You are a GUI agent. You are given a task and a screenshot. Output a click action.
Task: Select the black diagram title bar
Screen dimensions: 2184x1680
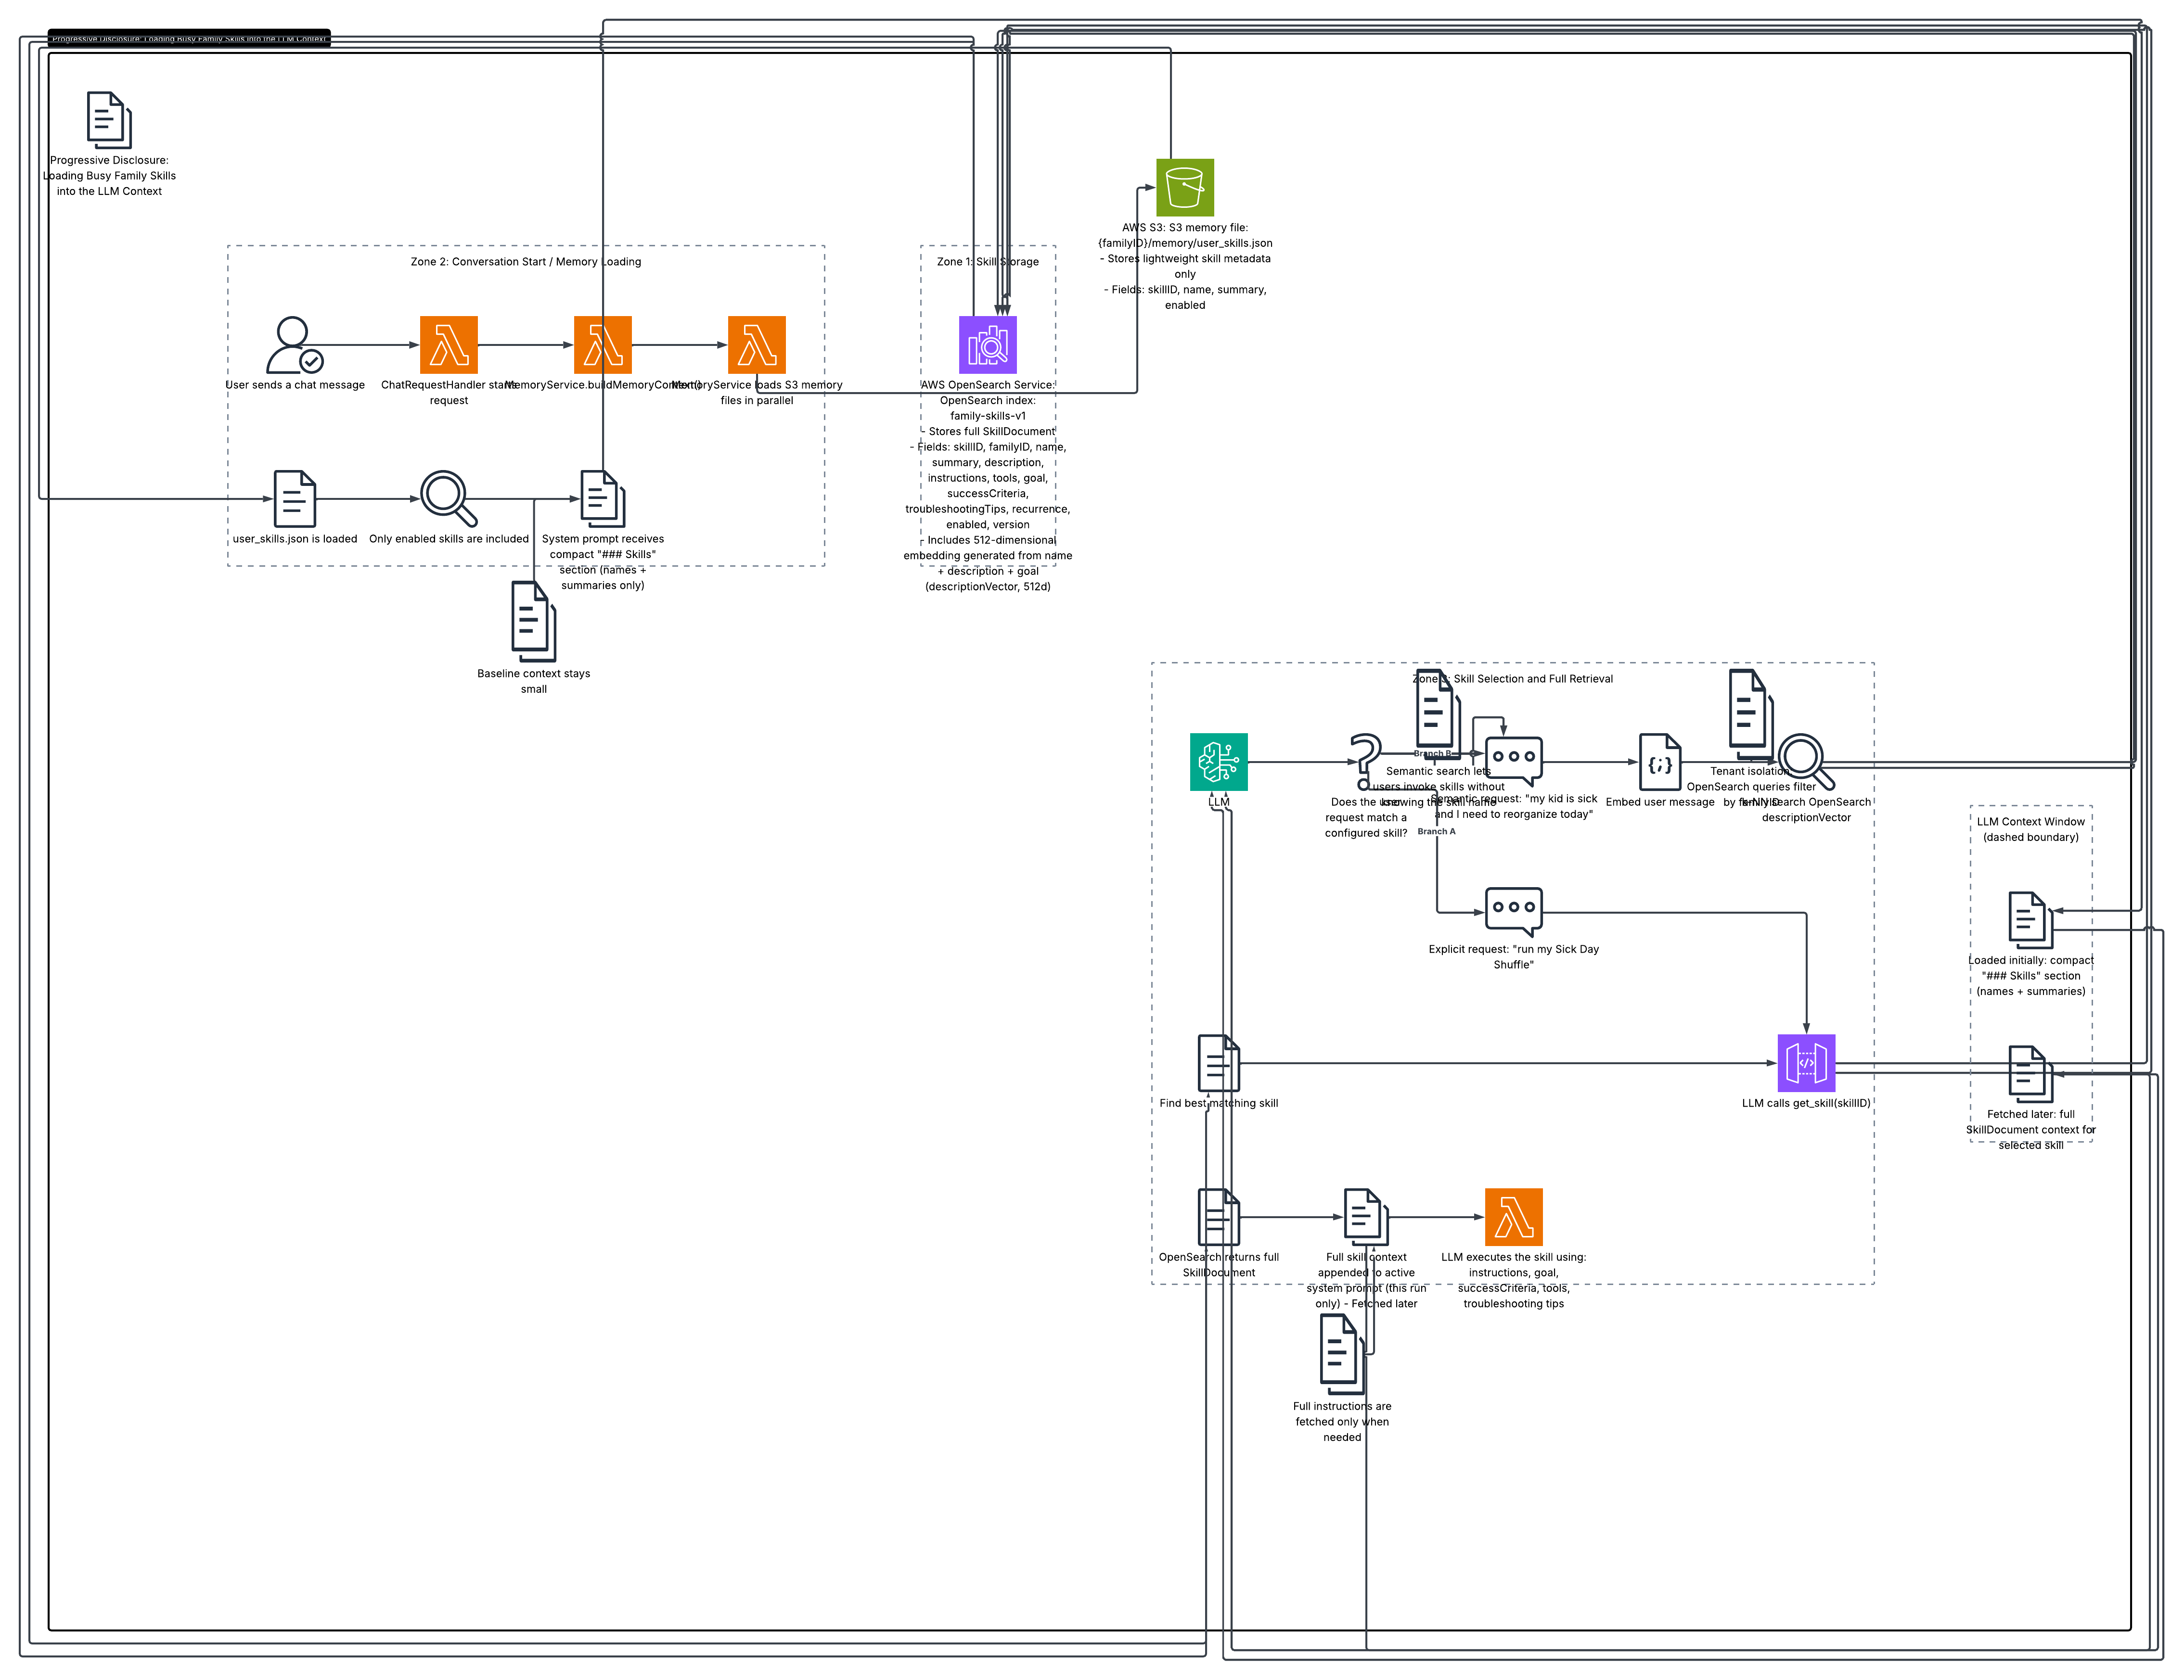coord(189,38)
